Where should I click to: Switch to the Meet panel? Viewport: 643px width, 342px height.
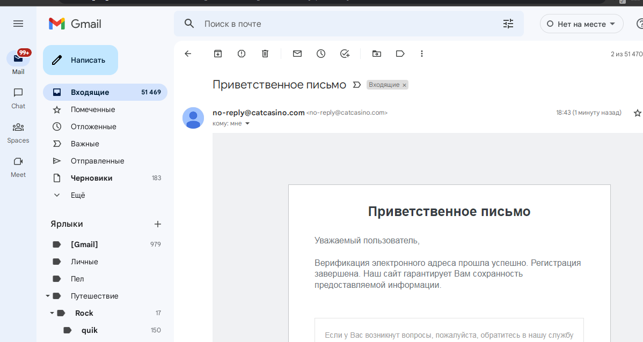pos(18,166)
